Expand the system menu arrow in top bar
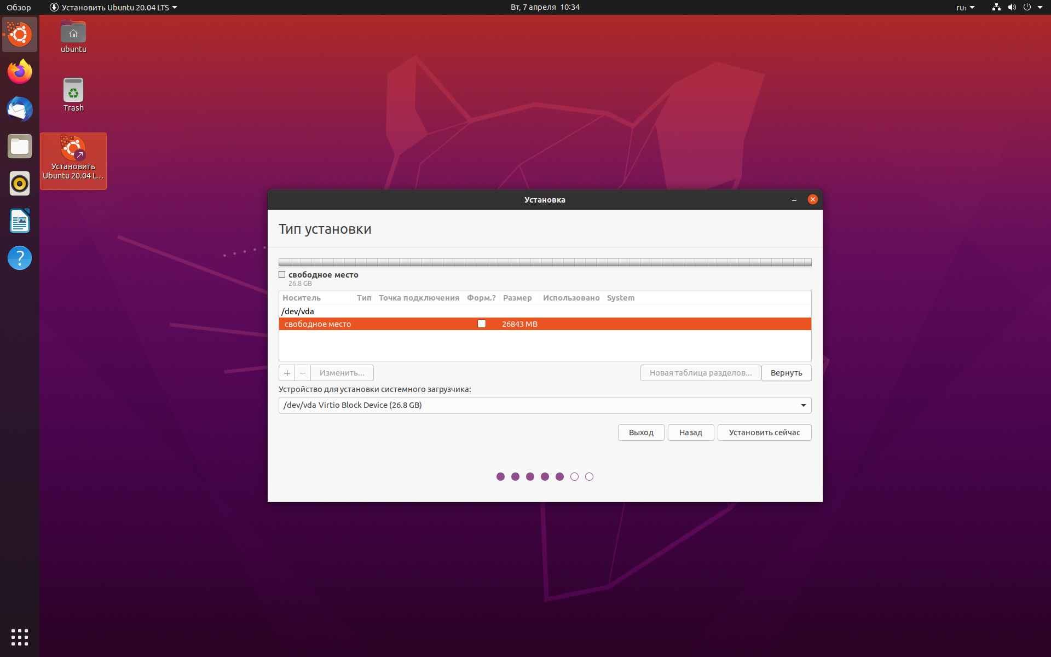Screen dimensions: 1051x657 tap(1040, 7)
